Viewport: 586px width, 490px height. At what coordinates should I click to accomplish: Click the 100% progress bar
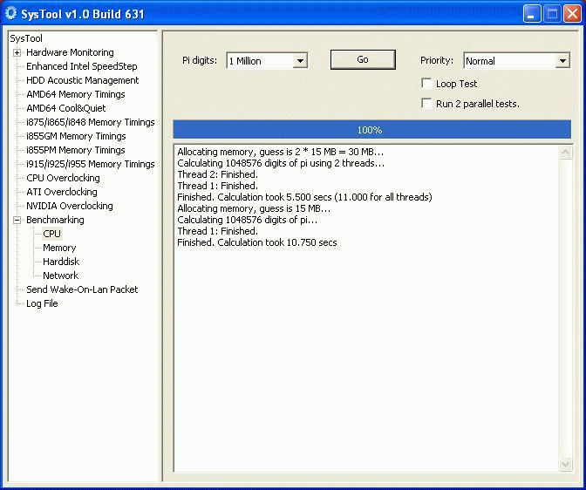[x=371, y=130]
